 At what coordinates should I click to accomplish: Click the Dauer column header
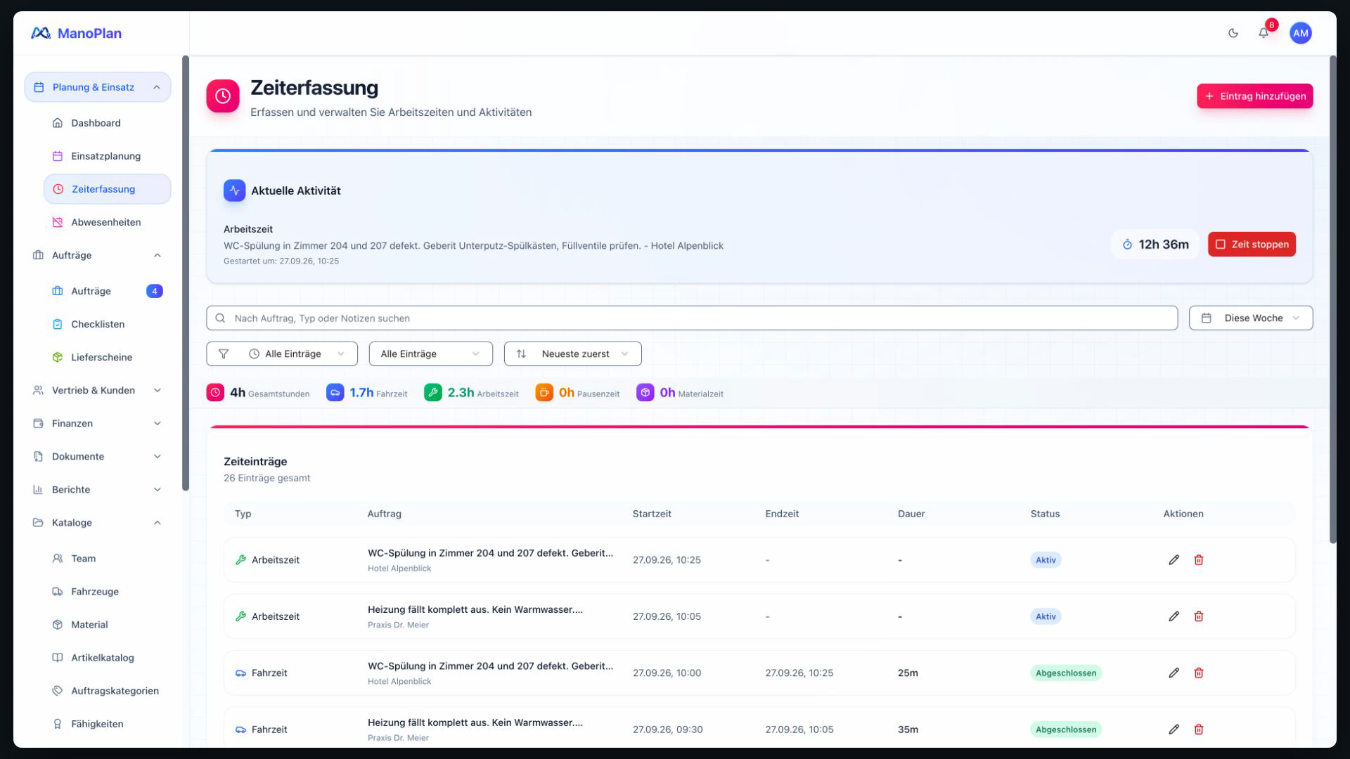pyautogui.click(x=911, y=514)
